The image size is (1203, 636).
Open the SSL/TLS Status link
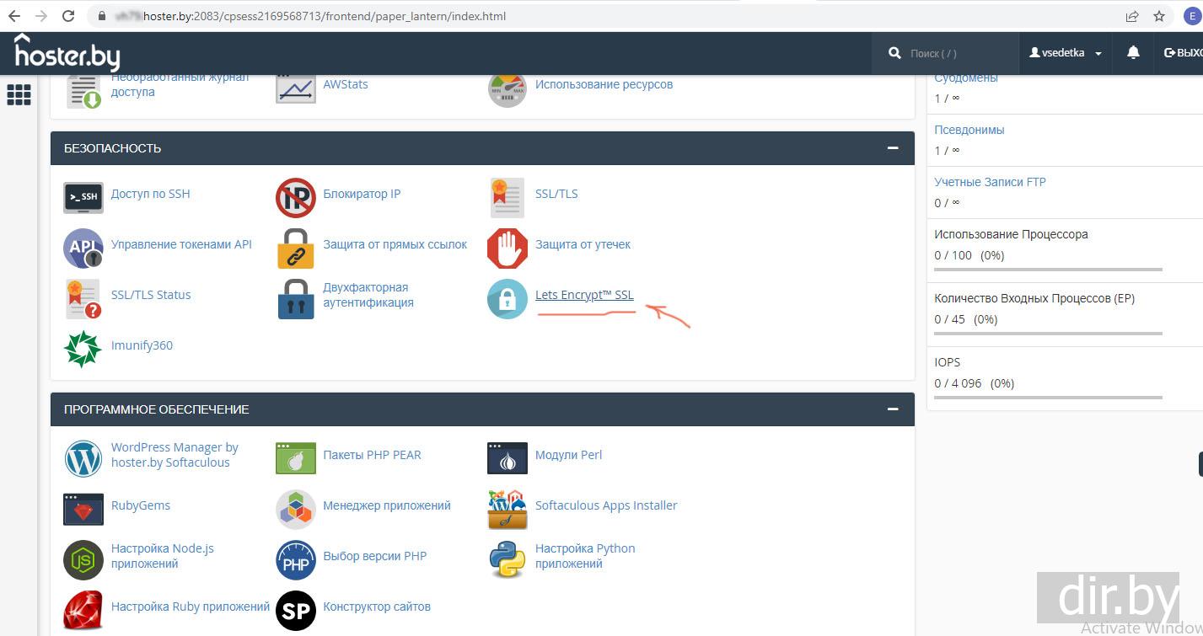(151, 295)
